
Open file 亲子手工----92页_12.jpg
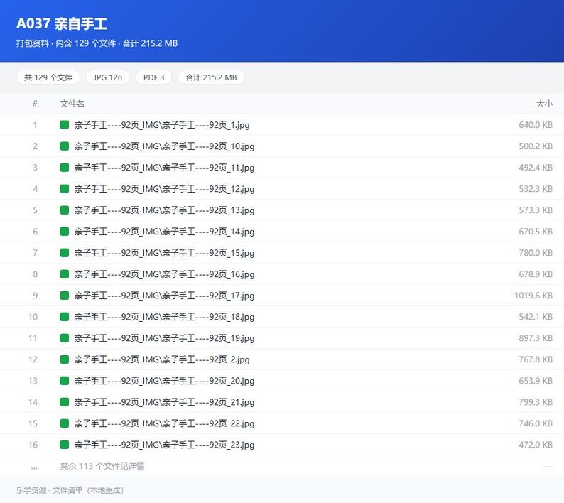(x=164, y=189)
